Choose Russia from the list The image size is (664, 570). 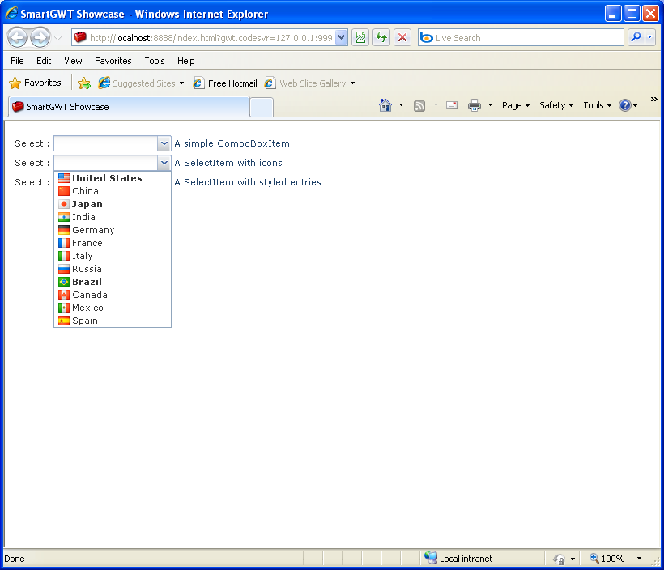113,269
